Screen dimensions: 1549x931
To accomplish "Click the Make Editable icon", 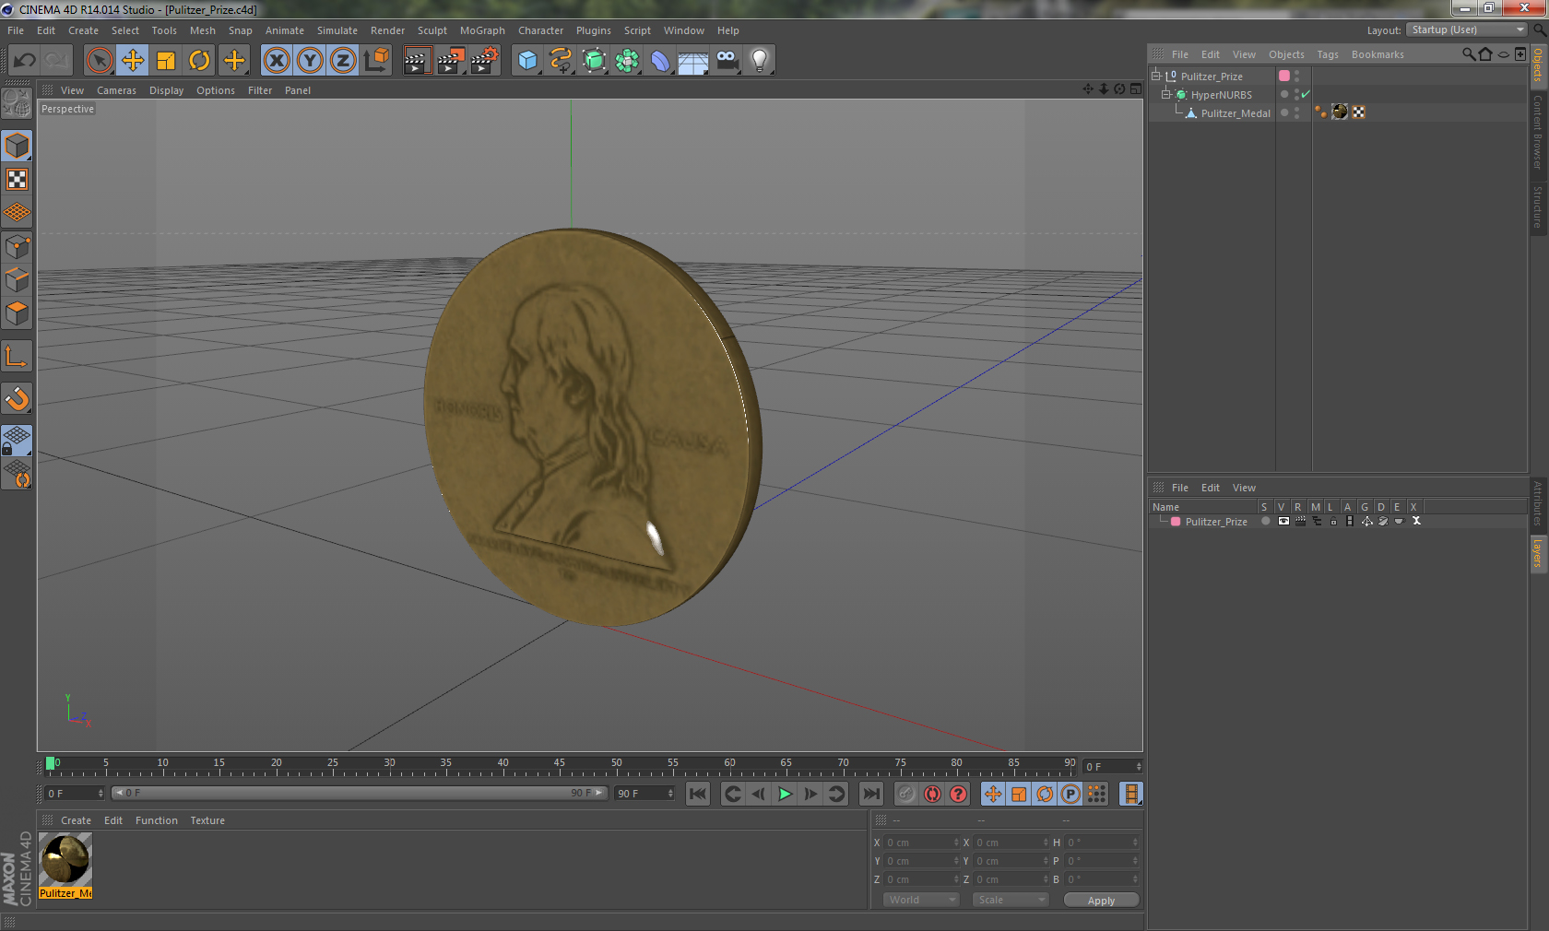I will click(17, 103).
